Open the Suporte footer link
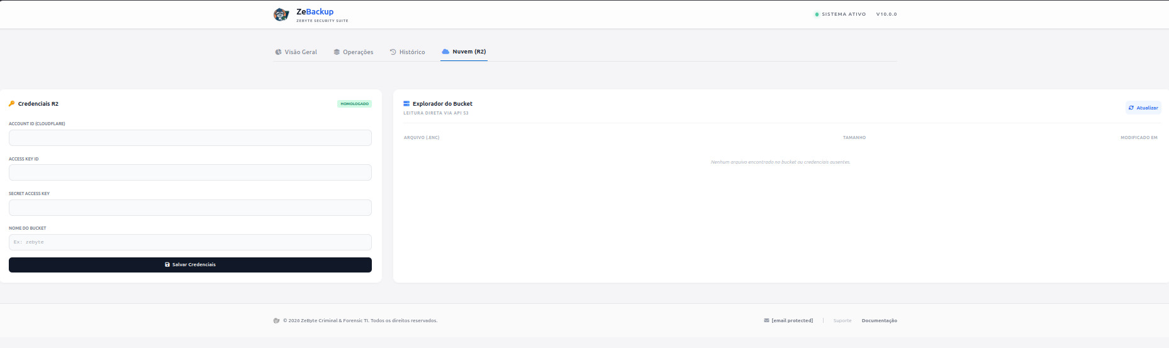 (x=842, y=321)
